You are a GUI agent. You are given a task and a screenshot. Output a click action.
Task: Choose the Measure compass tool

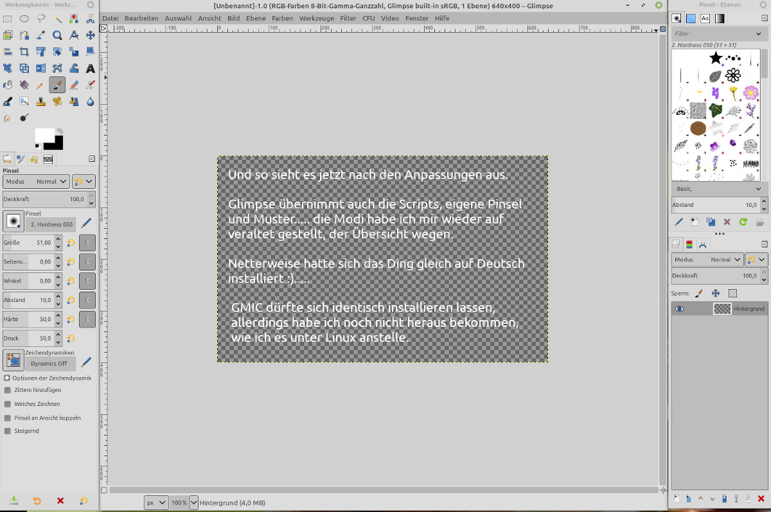[x=74, y=35]
